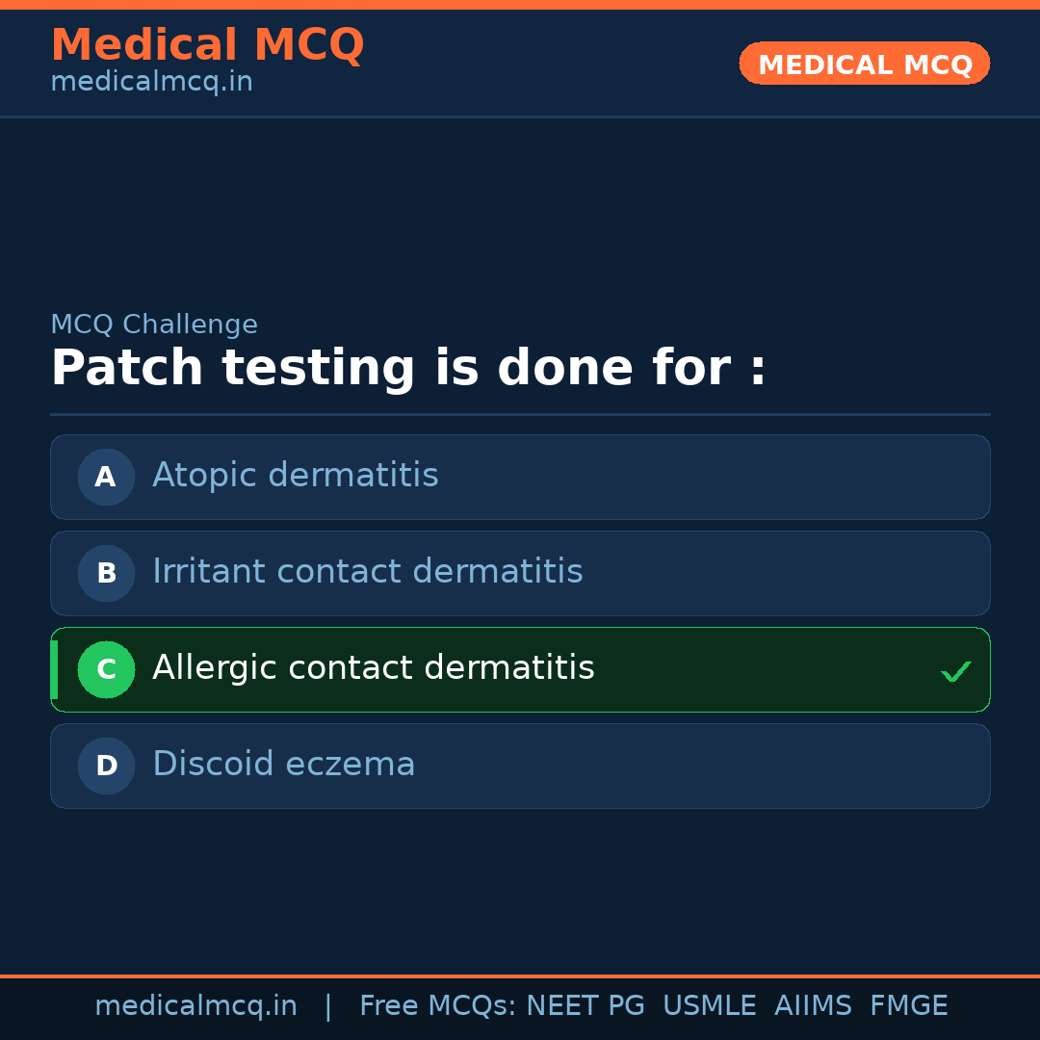Click the green C circle badge
Screen dimensions: 1040x1040
click(x=106, y=669)
